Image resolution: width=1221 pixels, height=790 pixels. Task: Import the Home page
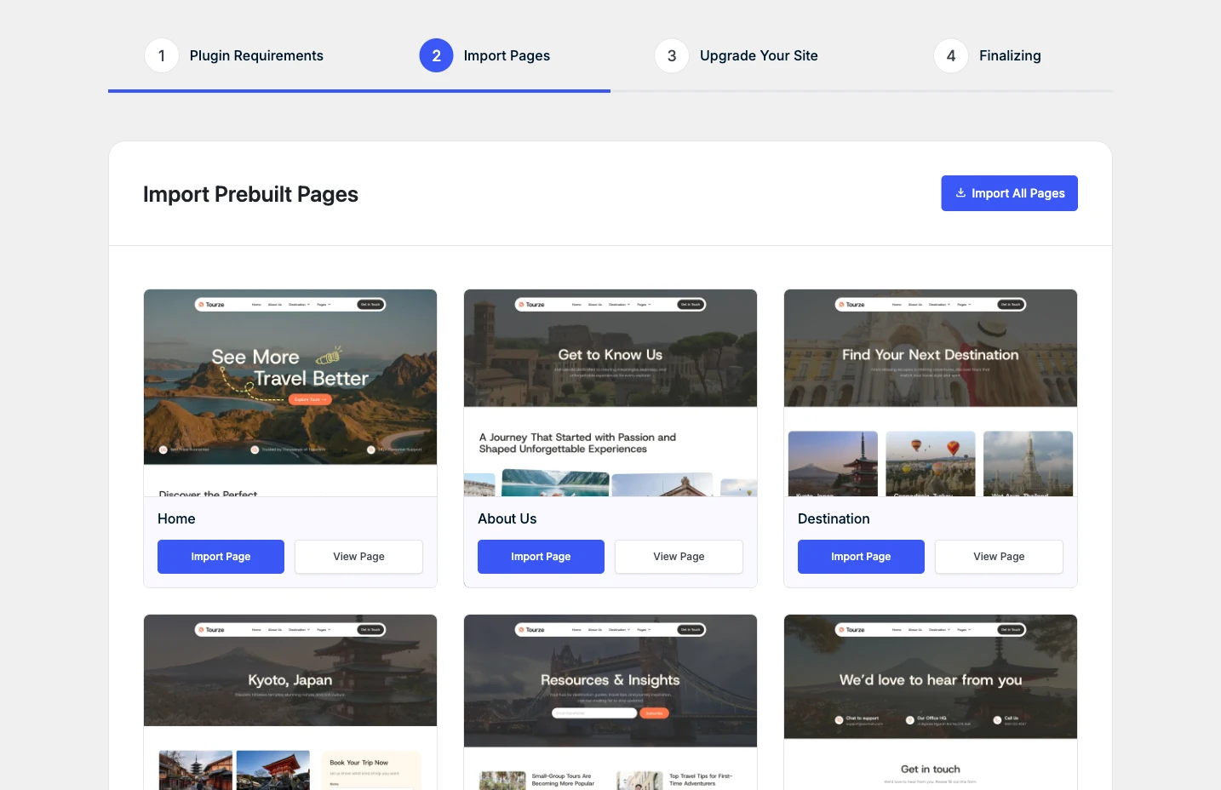click(221, 557)
